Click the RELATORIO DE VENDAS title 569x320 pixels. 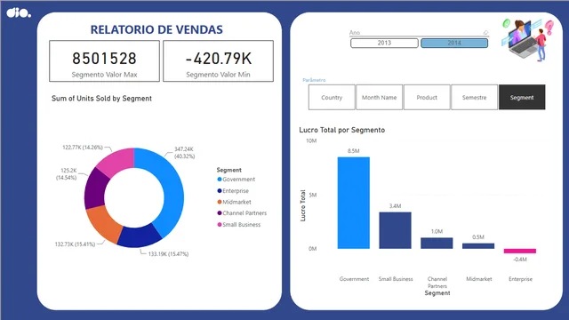156,29
